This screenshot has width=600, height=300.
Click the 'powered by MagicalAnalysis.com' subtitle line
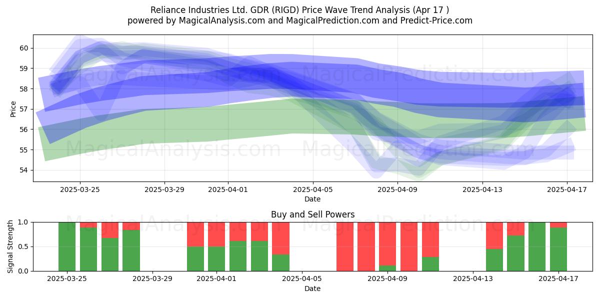pos(299,20)
